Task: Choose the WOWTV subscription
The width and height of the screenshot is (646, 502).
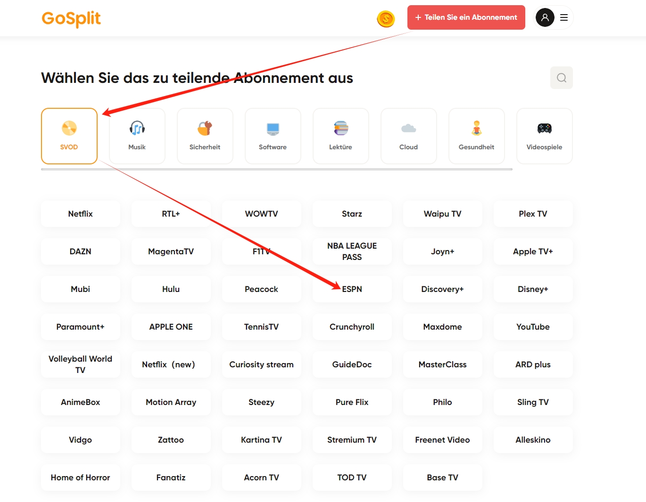Action: (262, 214)
